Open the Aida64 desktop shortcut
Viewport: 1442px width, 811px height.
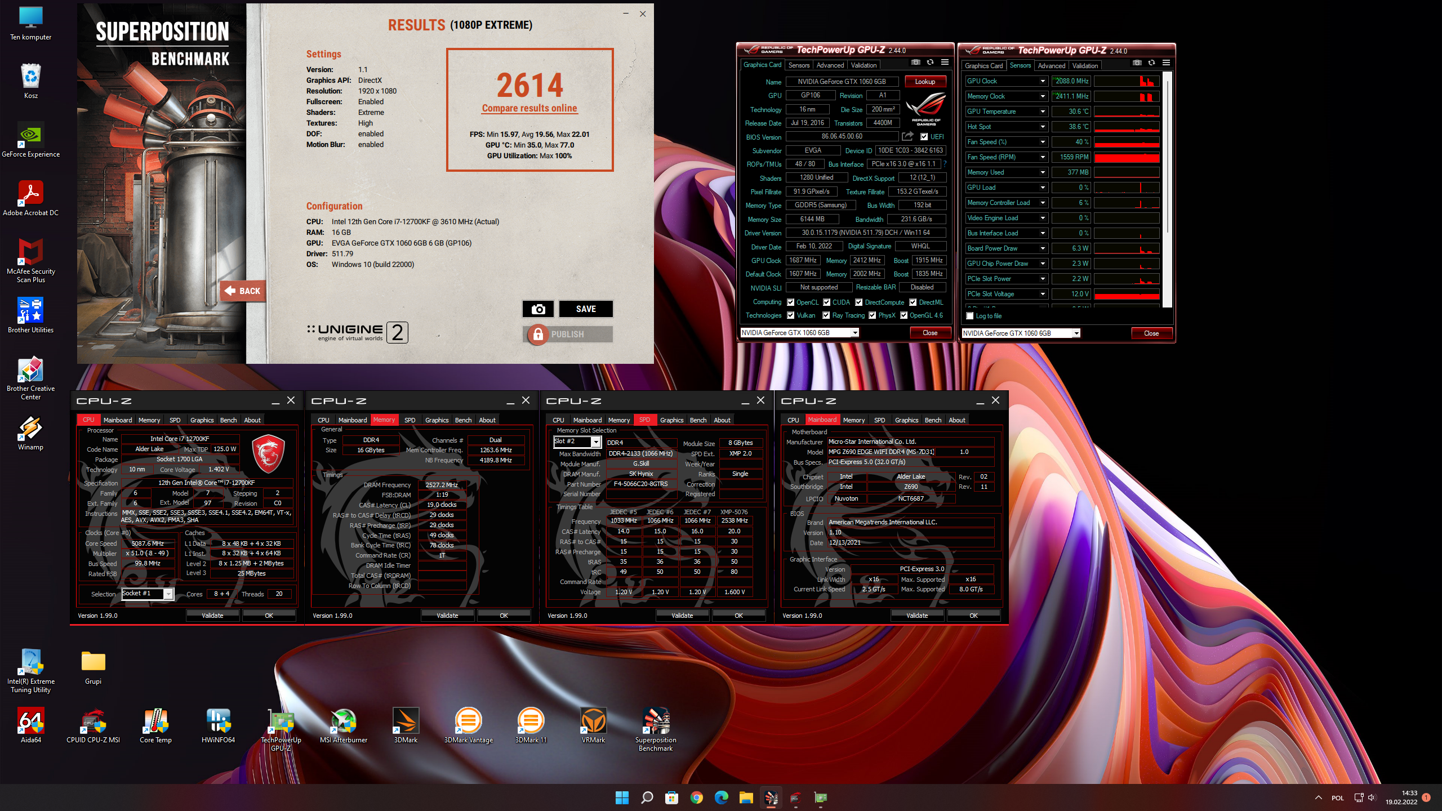coord(31,726)
